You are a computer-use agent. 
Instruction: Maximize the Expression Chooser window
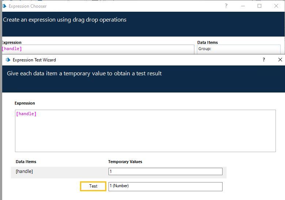pos(259,6)
